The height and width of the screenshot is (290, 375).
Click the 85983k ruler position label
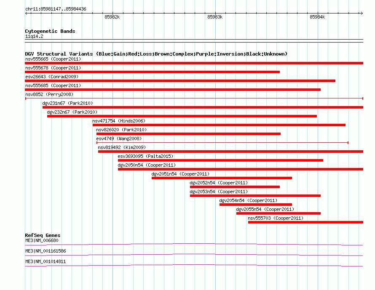click(215, 17)
